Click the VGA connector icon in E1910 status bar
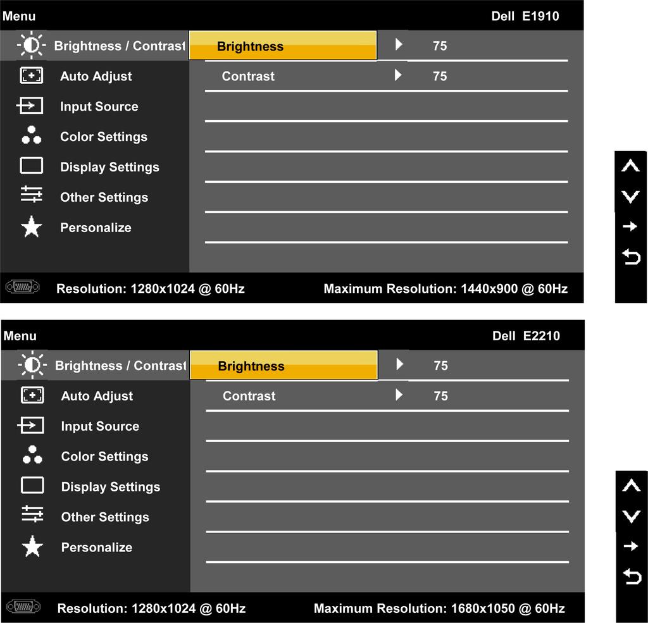 point(23,287)
